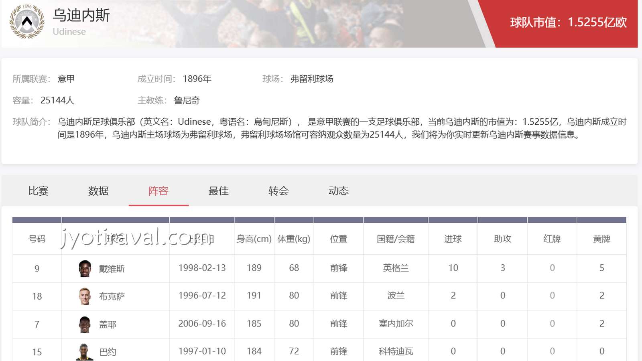This screenshot has height=361, width=642.
Task: Click the 位置 column header
Action: [339, 239]
